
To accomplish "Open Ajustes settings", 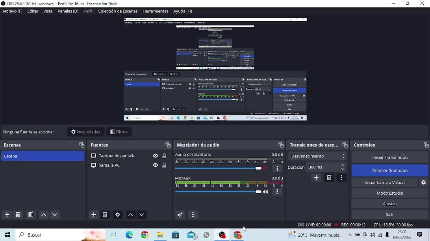I will coord(390,204).
